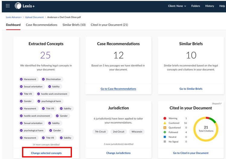Click the red Warning signal icon

pyautogui.click(x=165, y=118)
